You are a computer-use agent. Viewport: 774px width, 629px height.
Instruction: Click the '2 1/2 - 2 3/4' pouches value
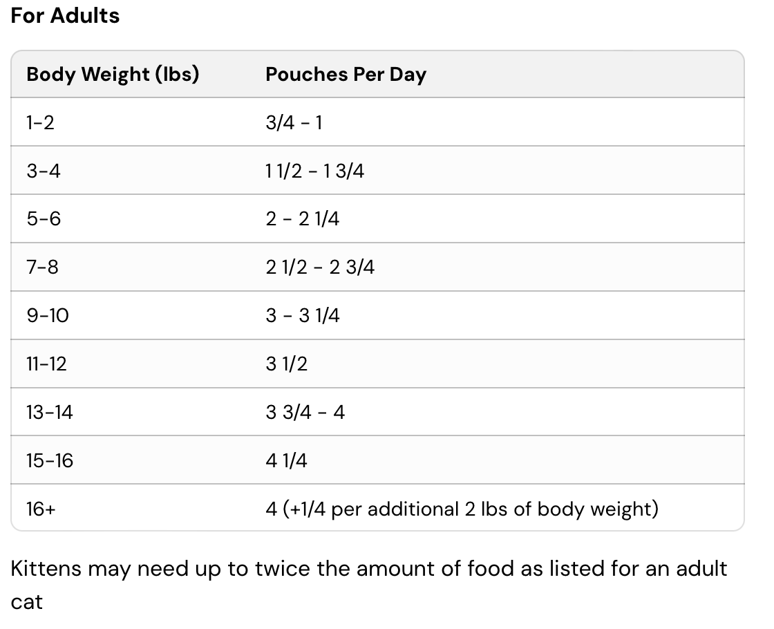(x=320, y=267)
